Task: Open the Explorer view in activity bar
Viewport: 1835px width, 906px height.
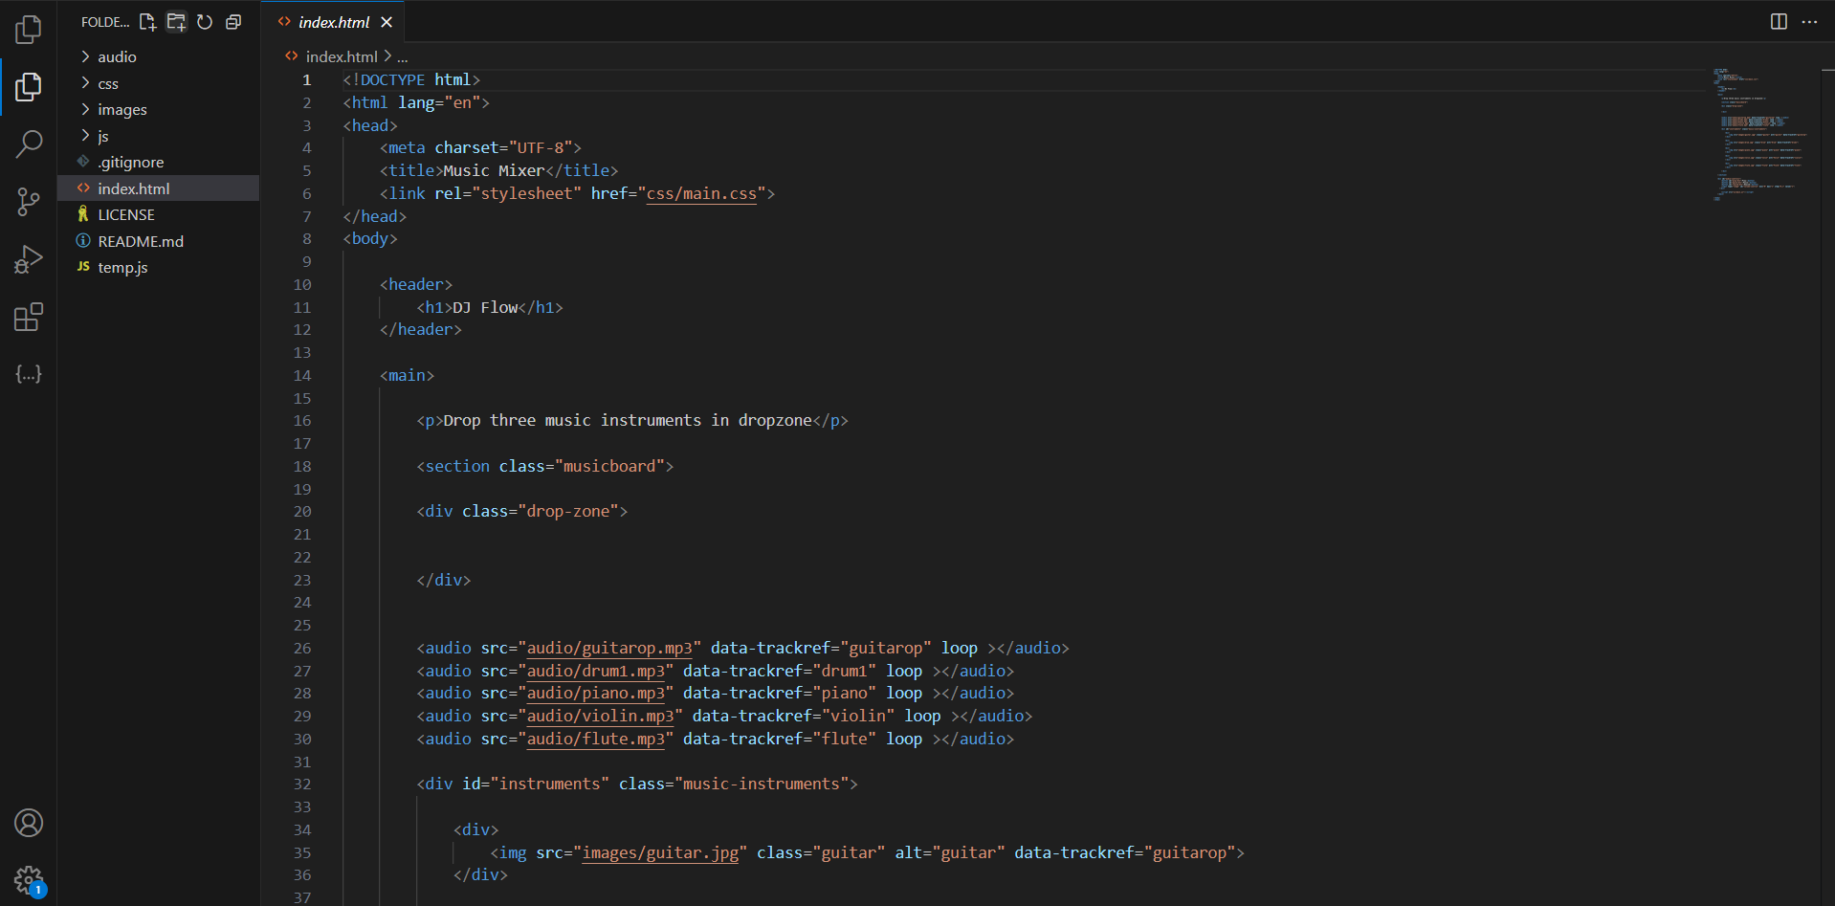Action: 29,87
